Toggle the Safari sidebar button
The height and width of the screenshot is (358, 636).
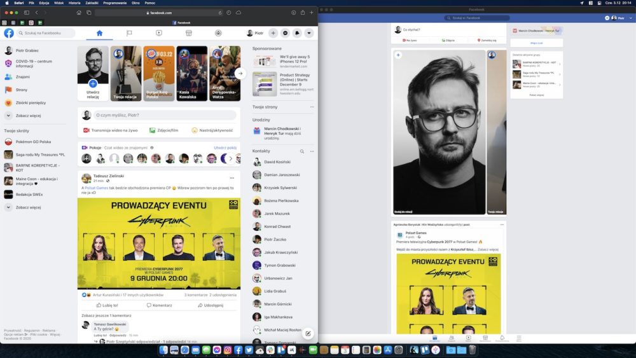pos(27,13)
